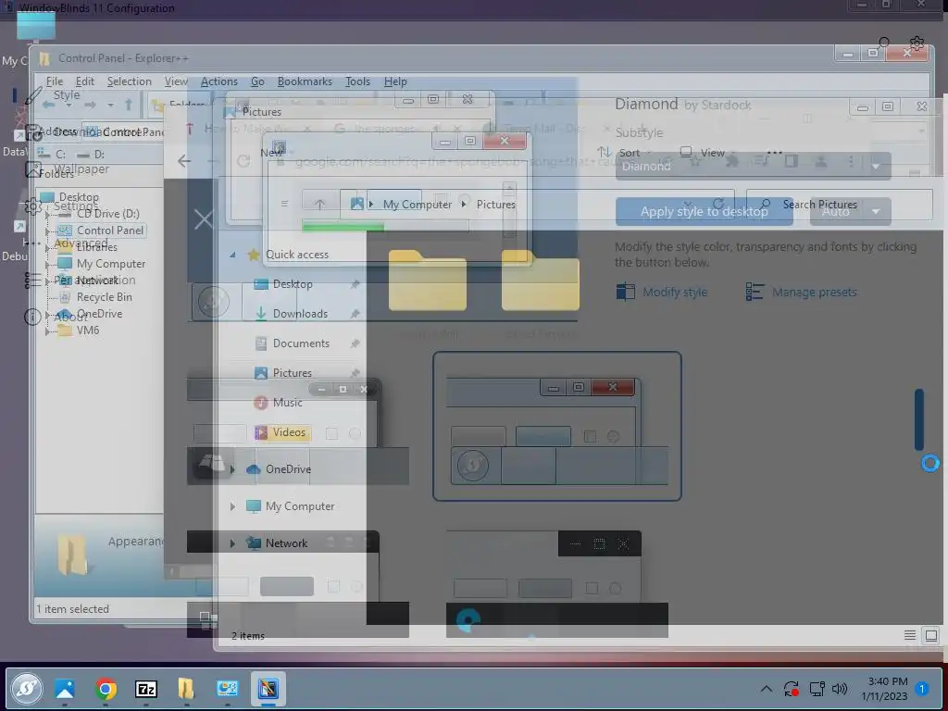The width and height of the screenshot is (948, 711).
Task: Go forward in Explorer++ toolbar
Action: tap(90, 105)
